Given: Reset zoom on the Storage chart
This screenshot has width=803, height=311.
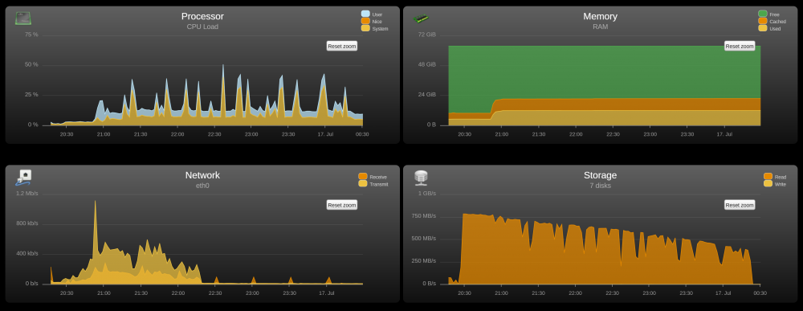Looking at the screenshot, I should pos(740,205).
